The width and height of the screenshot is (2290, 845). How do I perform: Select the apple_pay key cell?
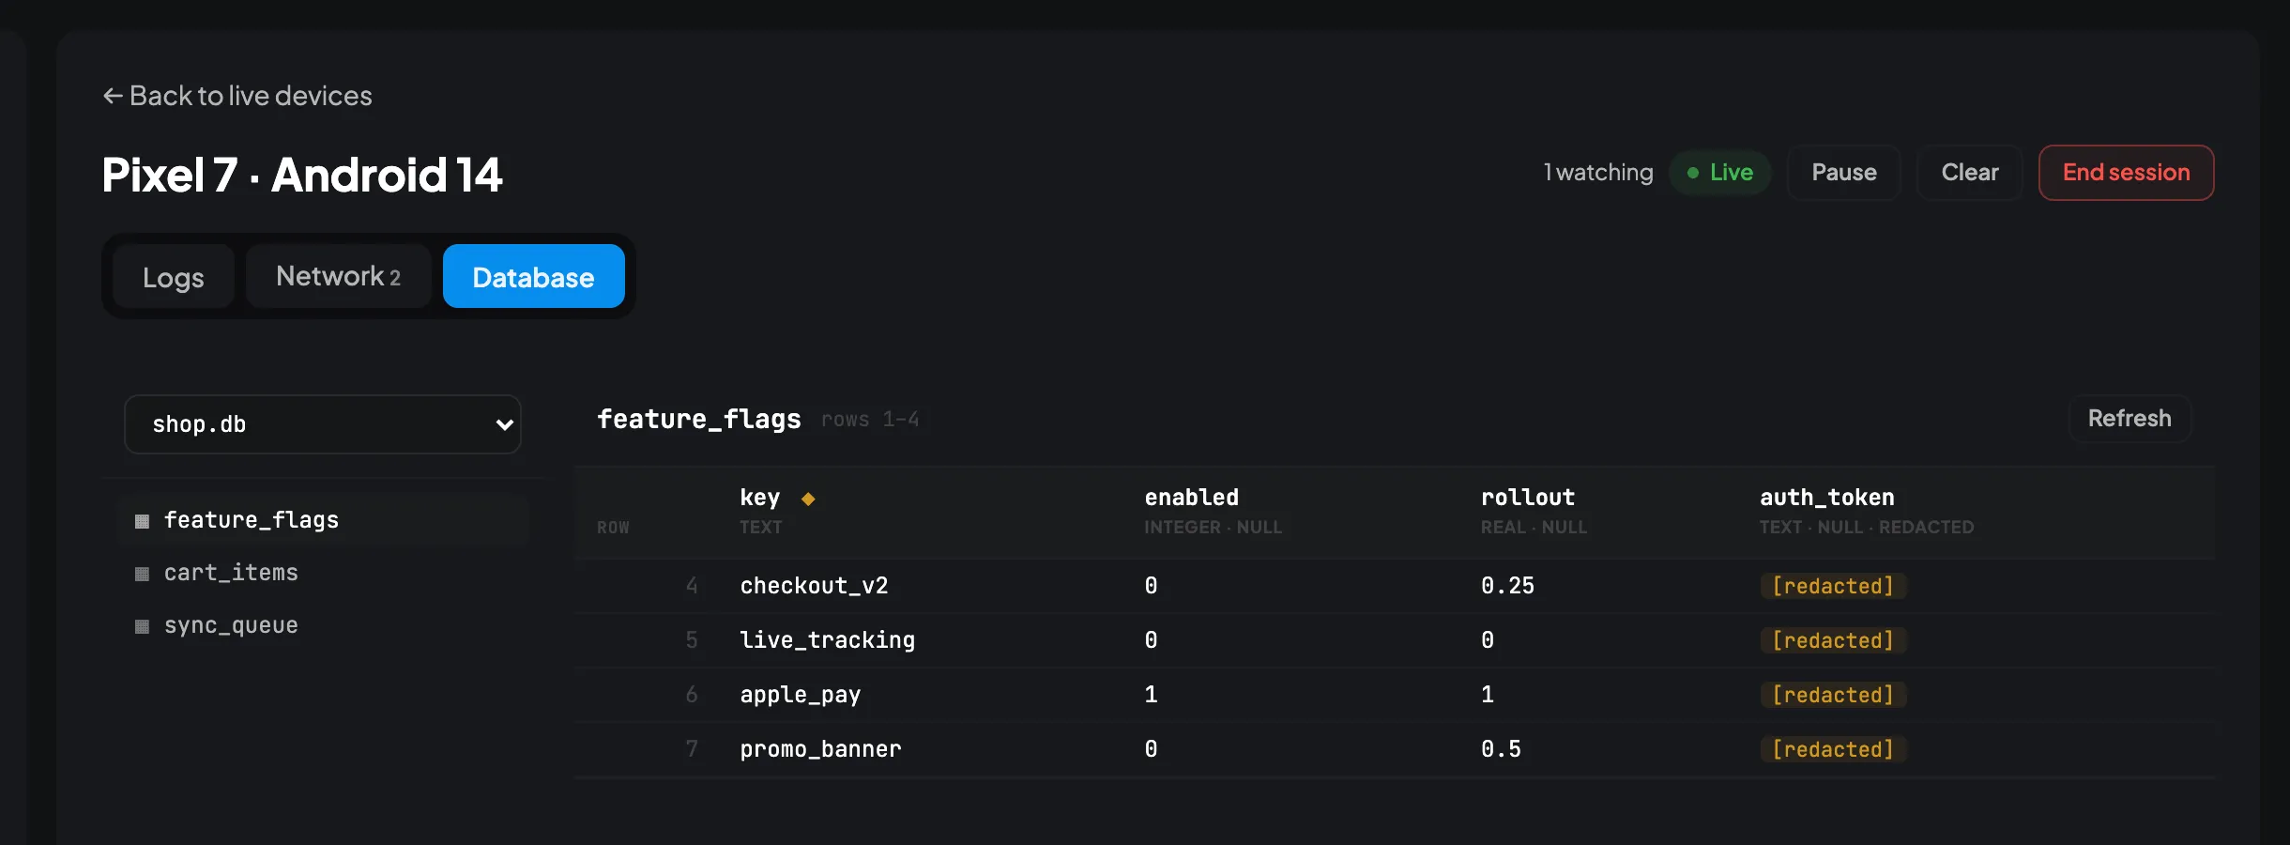801,695
